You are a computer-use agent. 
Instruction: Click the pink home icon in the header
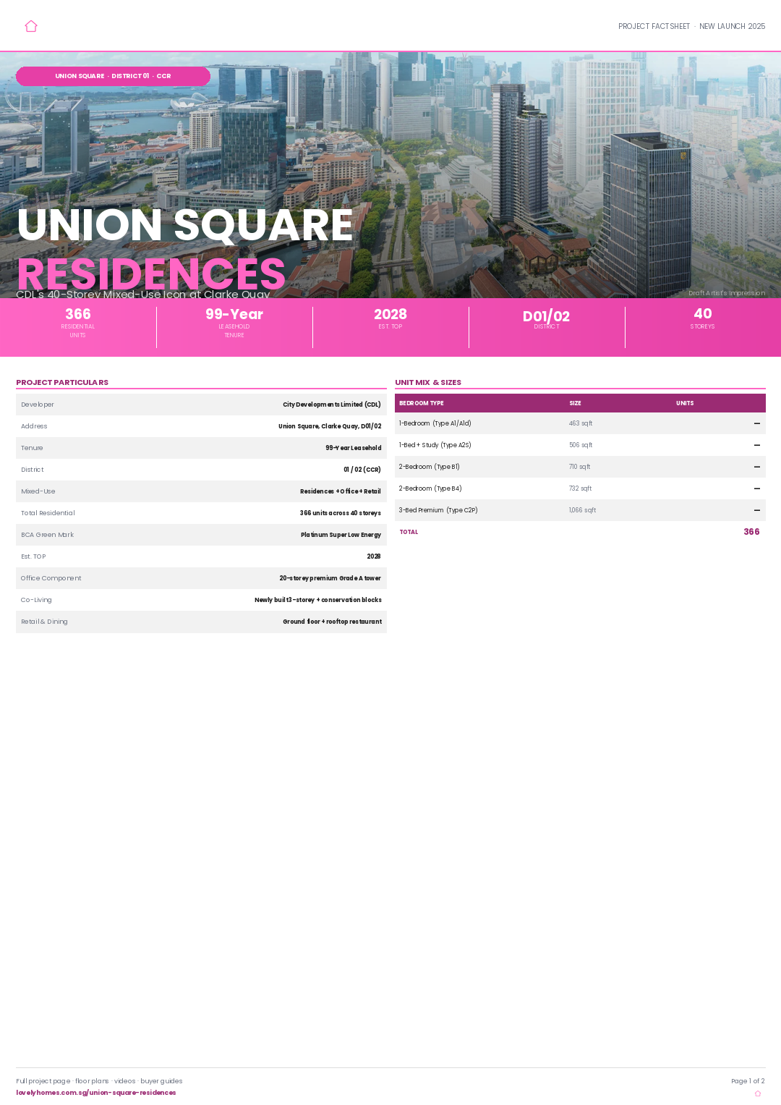click(x=31, y=26)
